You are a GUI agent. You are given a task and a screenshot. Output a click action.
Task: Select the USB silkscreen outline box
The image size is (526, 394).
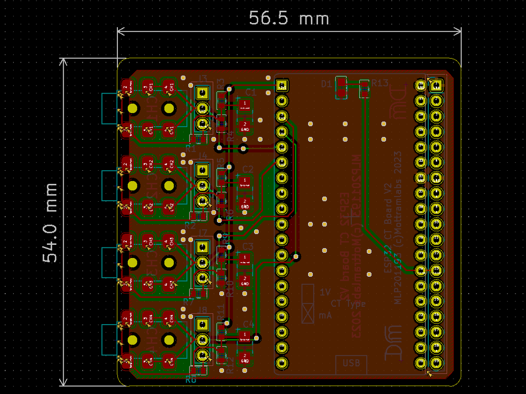[351, 365]
